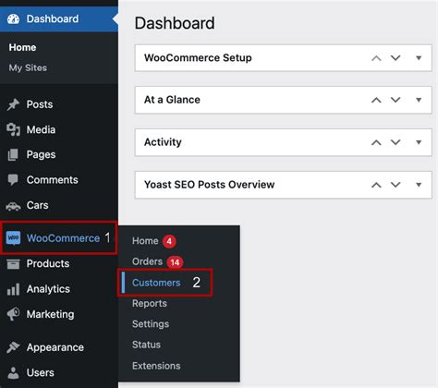438x388 pixels.
Task: Click the WooCommerce woo logo icon
Action: [13, 238]
